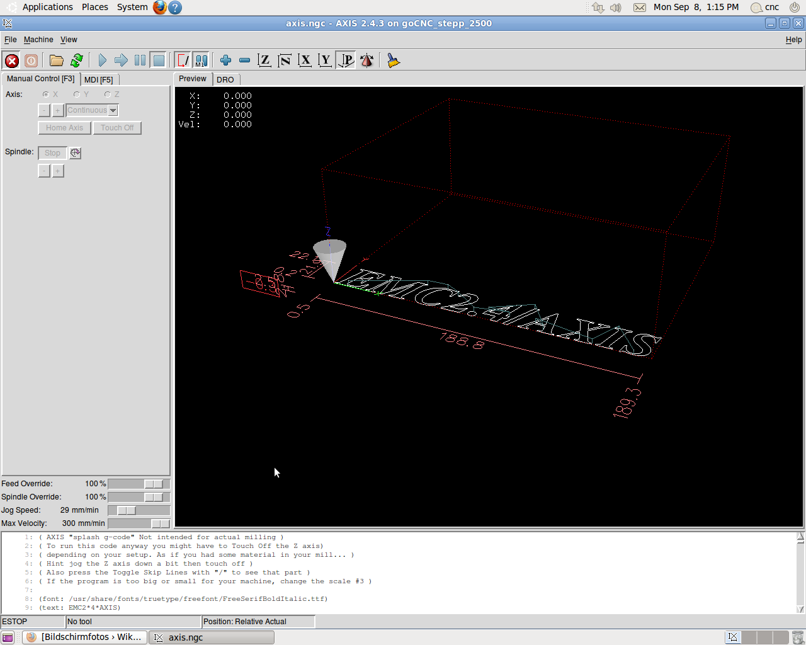Open the Places menu in top panel
Viewport: 806px width, 645px height.
pyautogui.click(x=95, y=7)
